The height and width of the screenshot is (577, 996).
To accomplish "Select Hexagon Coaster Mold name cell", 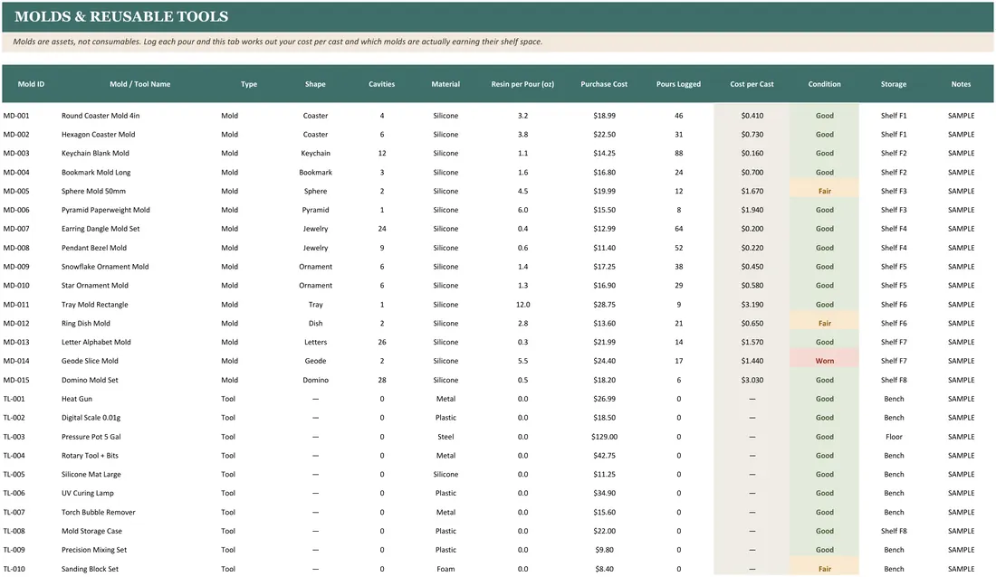I will (99, 135).
